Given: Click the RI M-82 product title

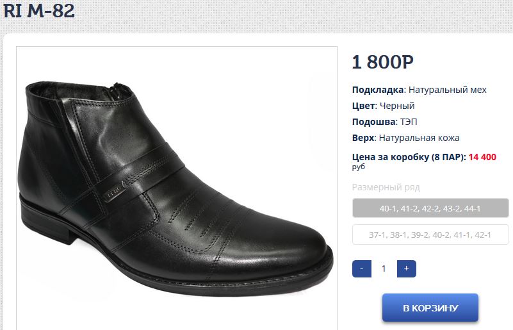Looking at the screenshot, I should pos(39,11).
